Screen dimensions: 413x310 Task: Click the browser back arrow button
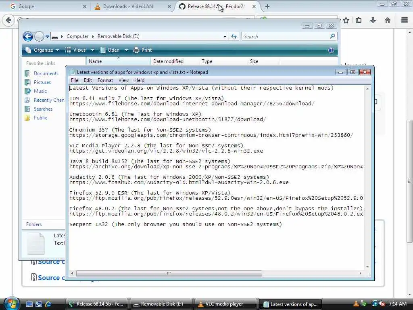pyautogui.click(x=8, y=20)
